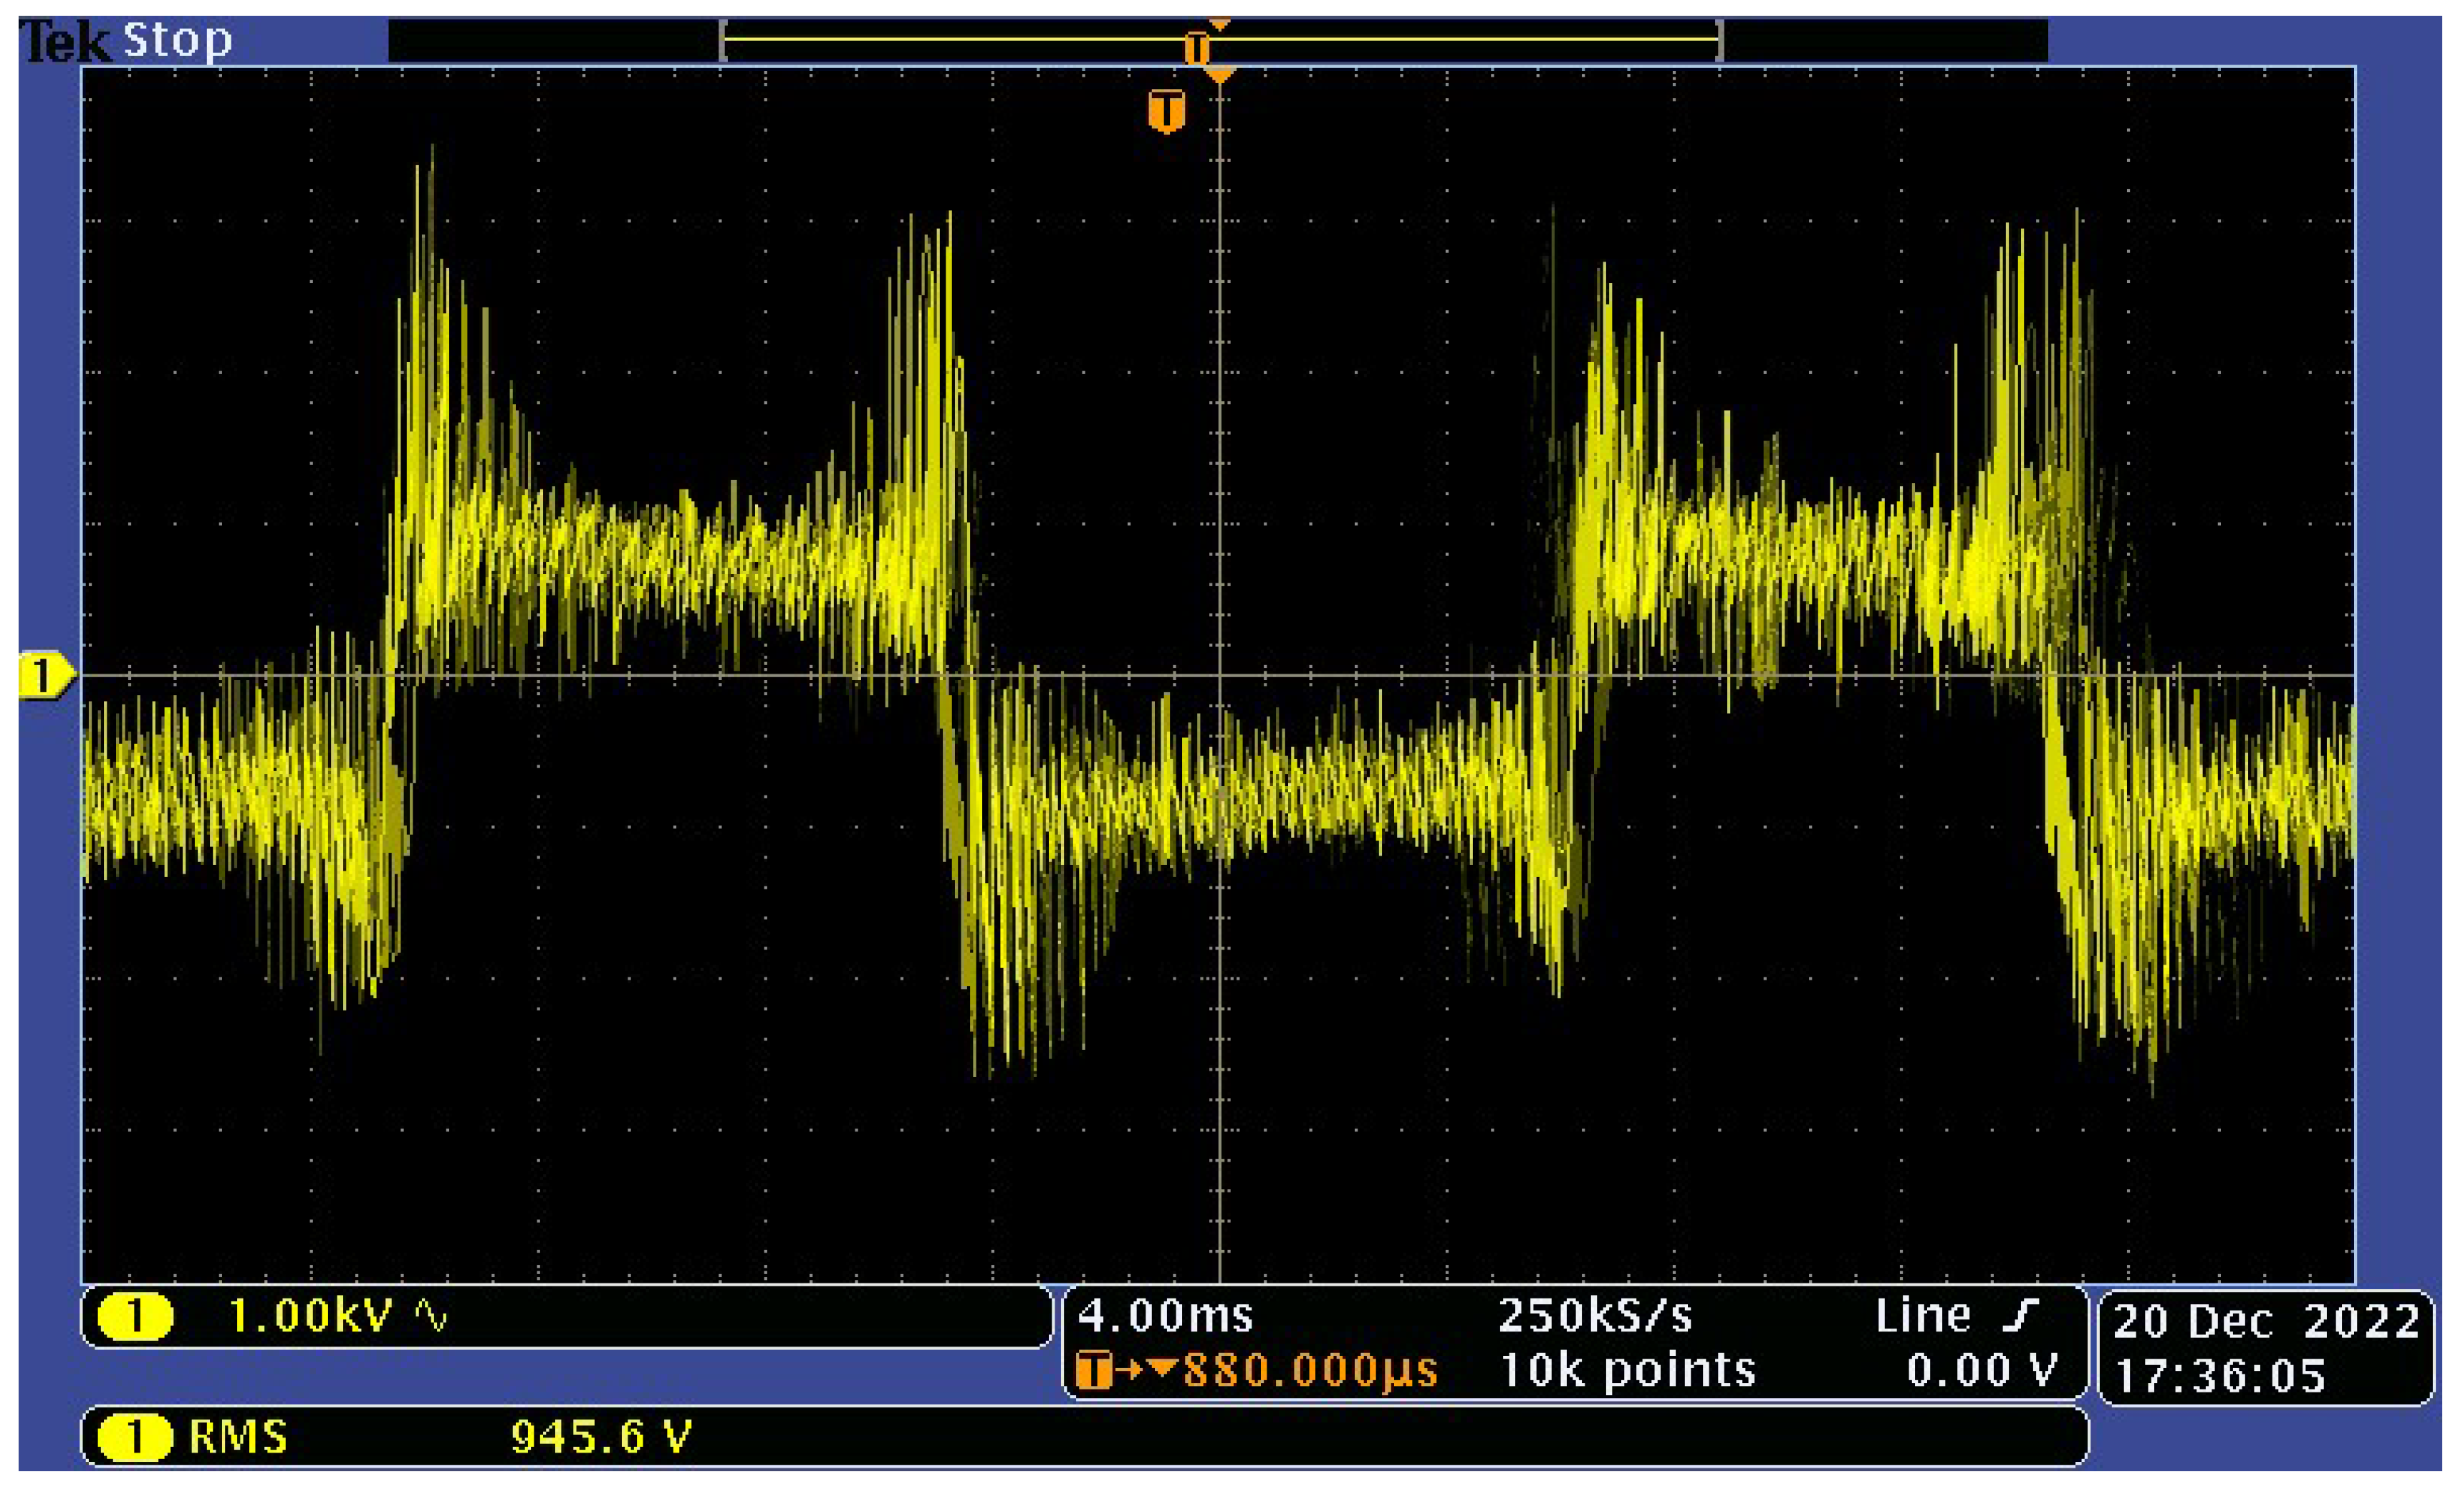2458x1492 pixels.
Task: Click the channel 1 badge beside 1.00kV
Action: (135, 1316)
